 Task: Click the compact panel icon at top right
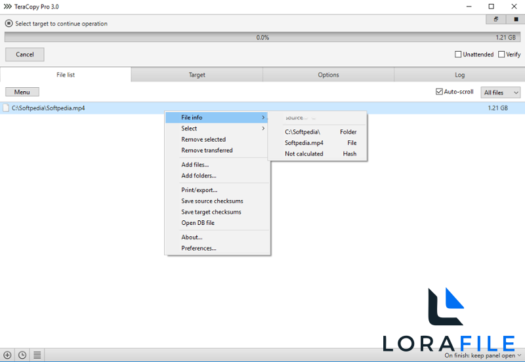pos(495,20)
